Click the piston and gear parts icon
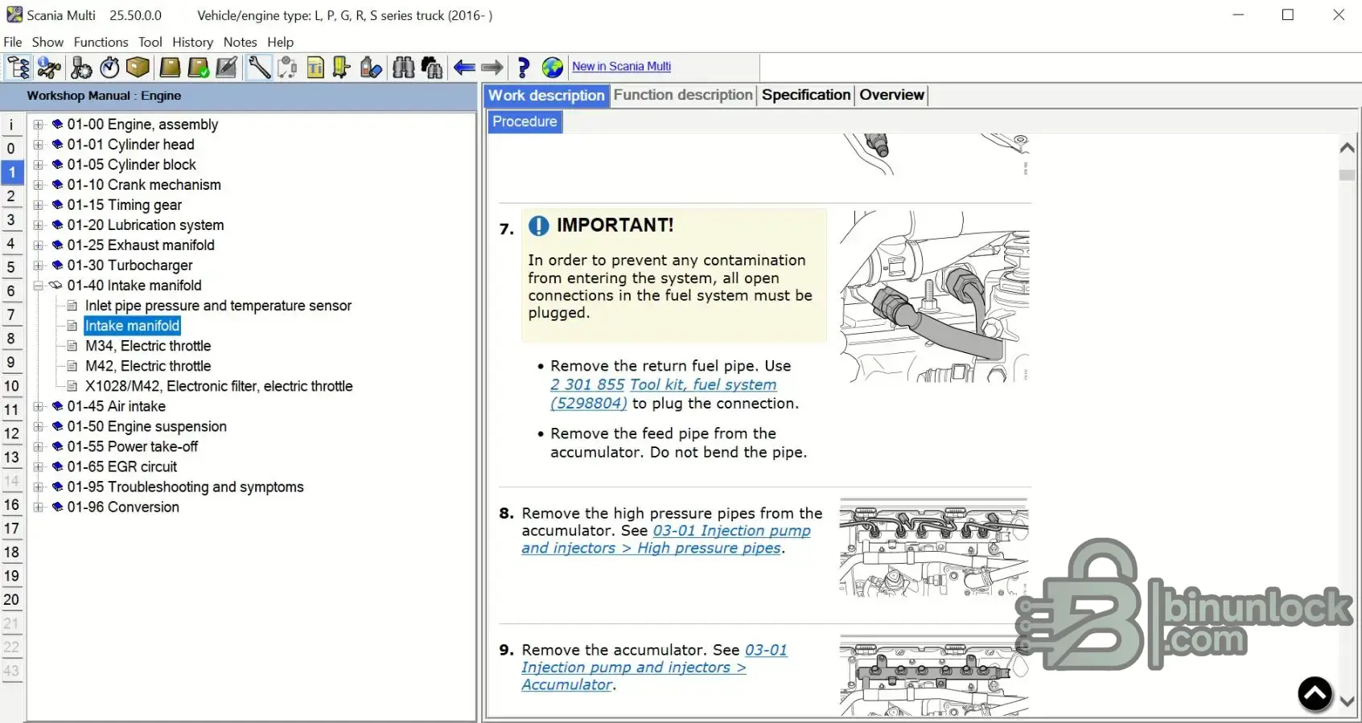 [x=81, y=68]
